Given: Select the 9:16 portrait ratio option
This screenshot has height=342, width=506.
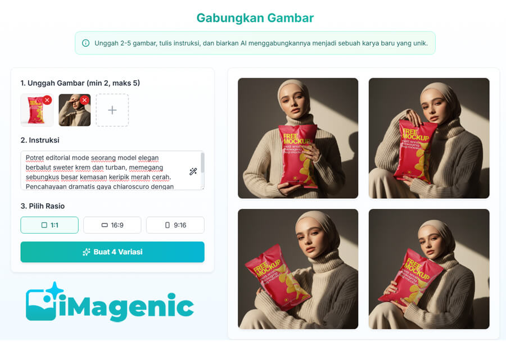Looking at the screenshot, I should coord(175,225).
